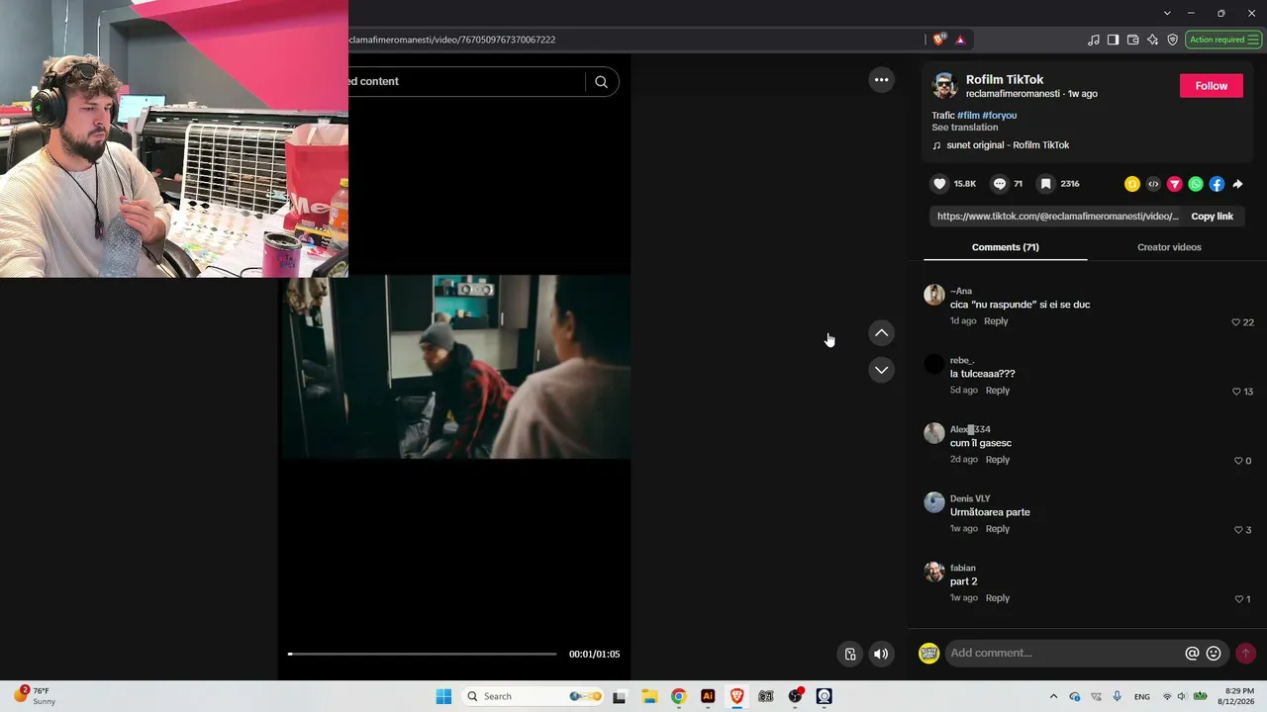Post comment with the red arrow button

pos(1245,654)
